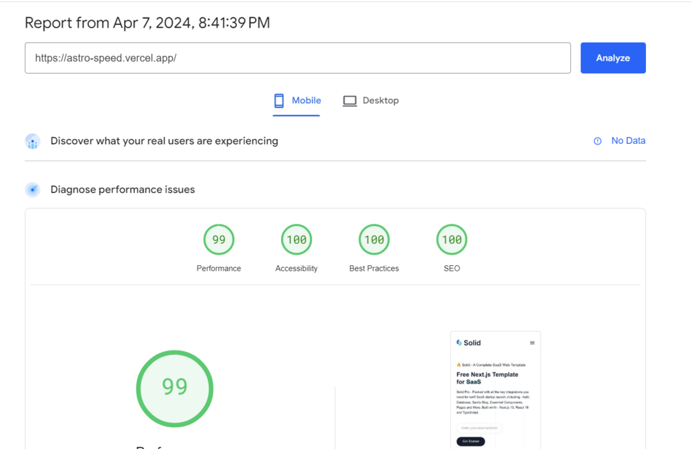The image size is (692, 449).
Task: Click the hamburger menu in page preview
Action: [x=532, y=343]
